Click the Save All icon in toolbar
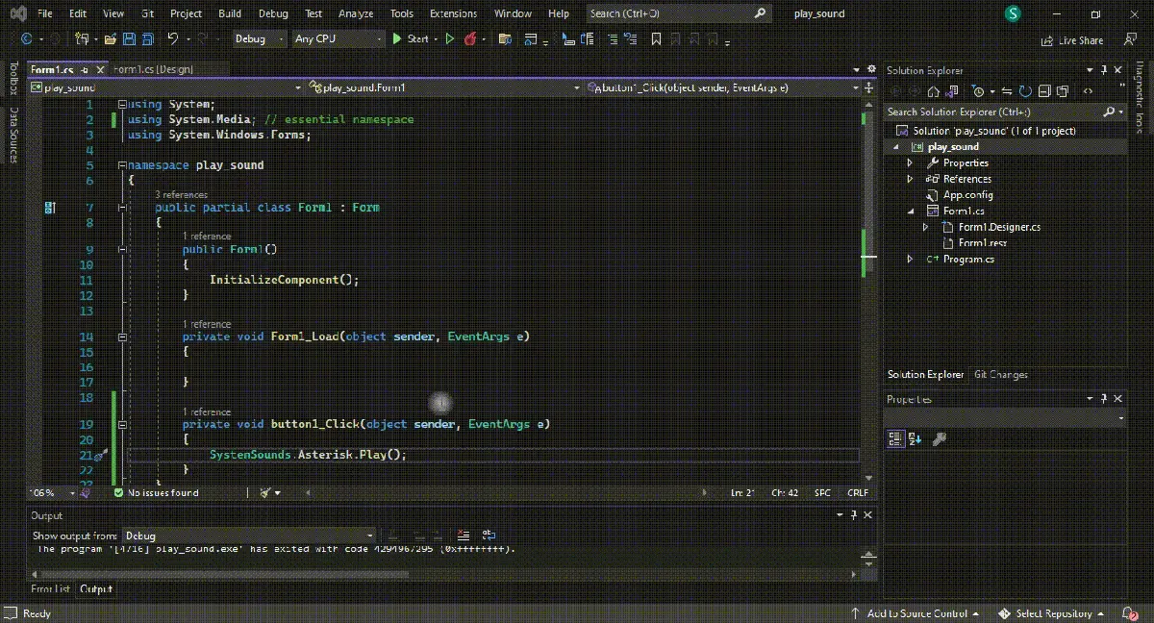Image resolution: width=1154 pixels, height=623 pixels. (x=149, y=39)
